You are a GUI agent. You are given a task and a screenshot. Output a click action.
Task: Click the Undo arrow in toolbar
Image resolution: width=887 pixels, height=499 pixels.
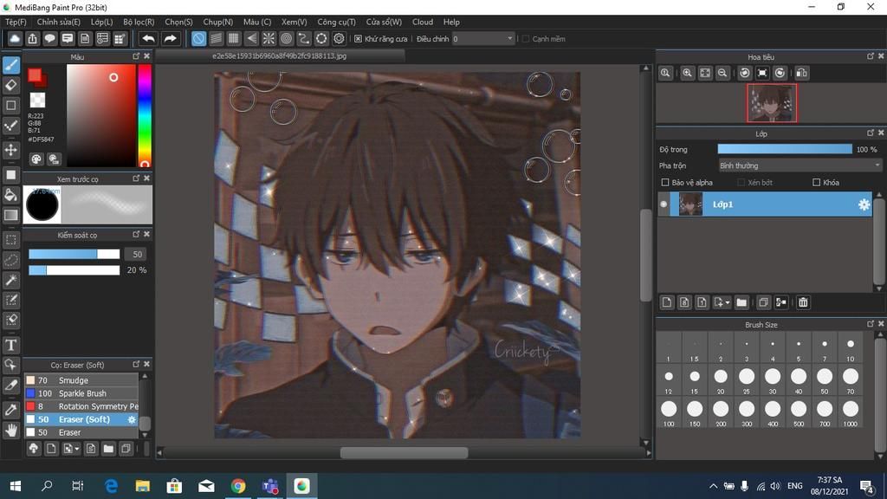click(148, 38)
